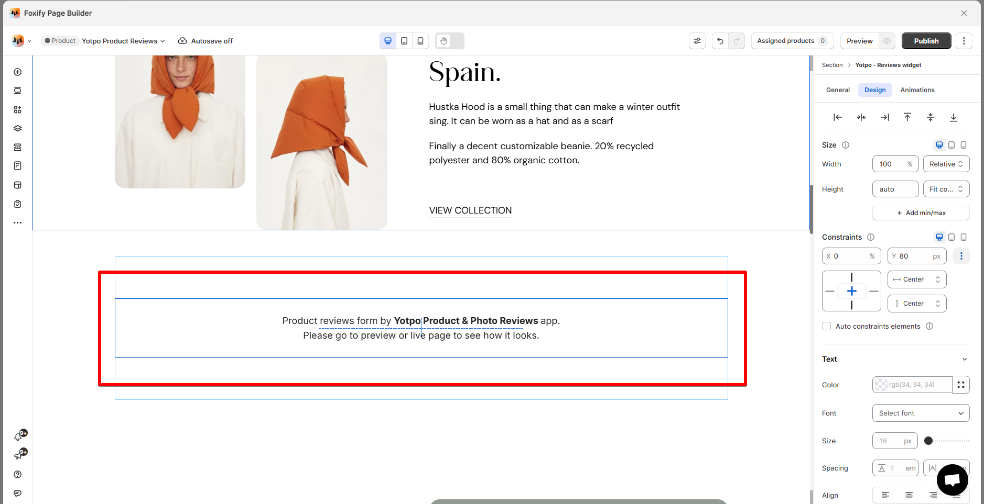Switch to tablet device view icon
Image resolution: width=984 pixels, height=504 pixels.
coord(404,41)
